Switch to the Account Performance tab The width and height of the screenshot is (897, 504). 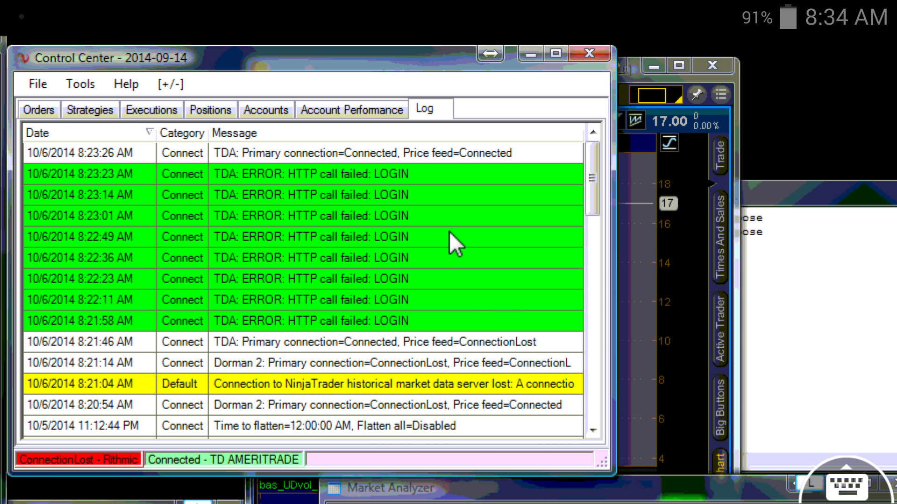click(351, 110)
